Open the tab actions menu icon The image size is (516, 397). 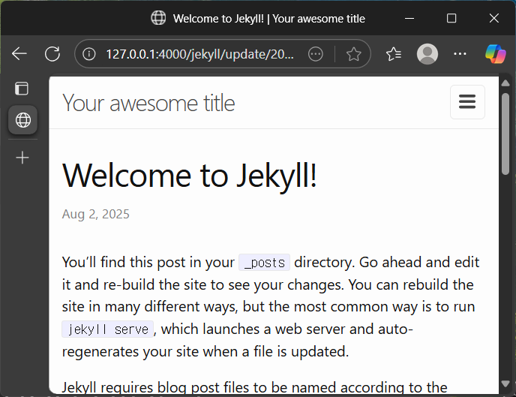pos(22,89)
